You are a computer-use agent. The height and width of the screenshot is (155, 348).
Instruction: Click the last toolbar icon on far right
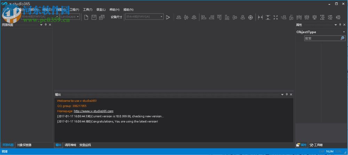(338, 17)
